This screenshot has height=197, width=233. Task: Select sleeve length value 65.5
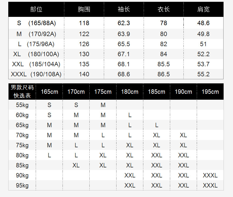point(124,44)
